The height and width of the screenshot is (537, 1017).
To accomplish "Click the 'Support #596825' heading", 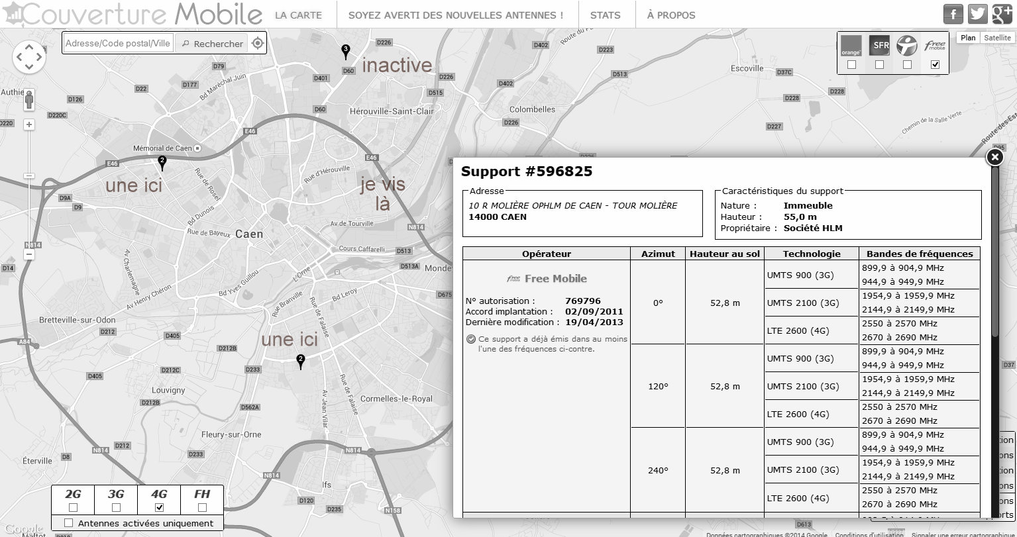I will (x=527, y=171).
